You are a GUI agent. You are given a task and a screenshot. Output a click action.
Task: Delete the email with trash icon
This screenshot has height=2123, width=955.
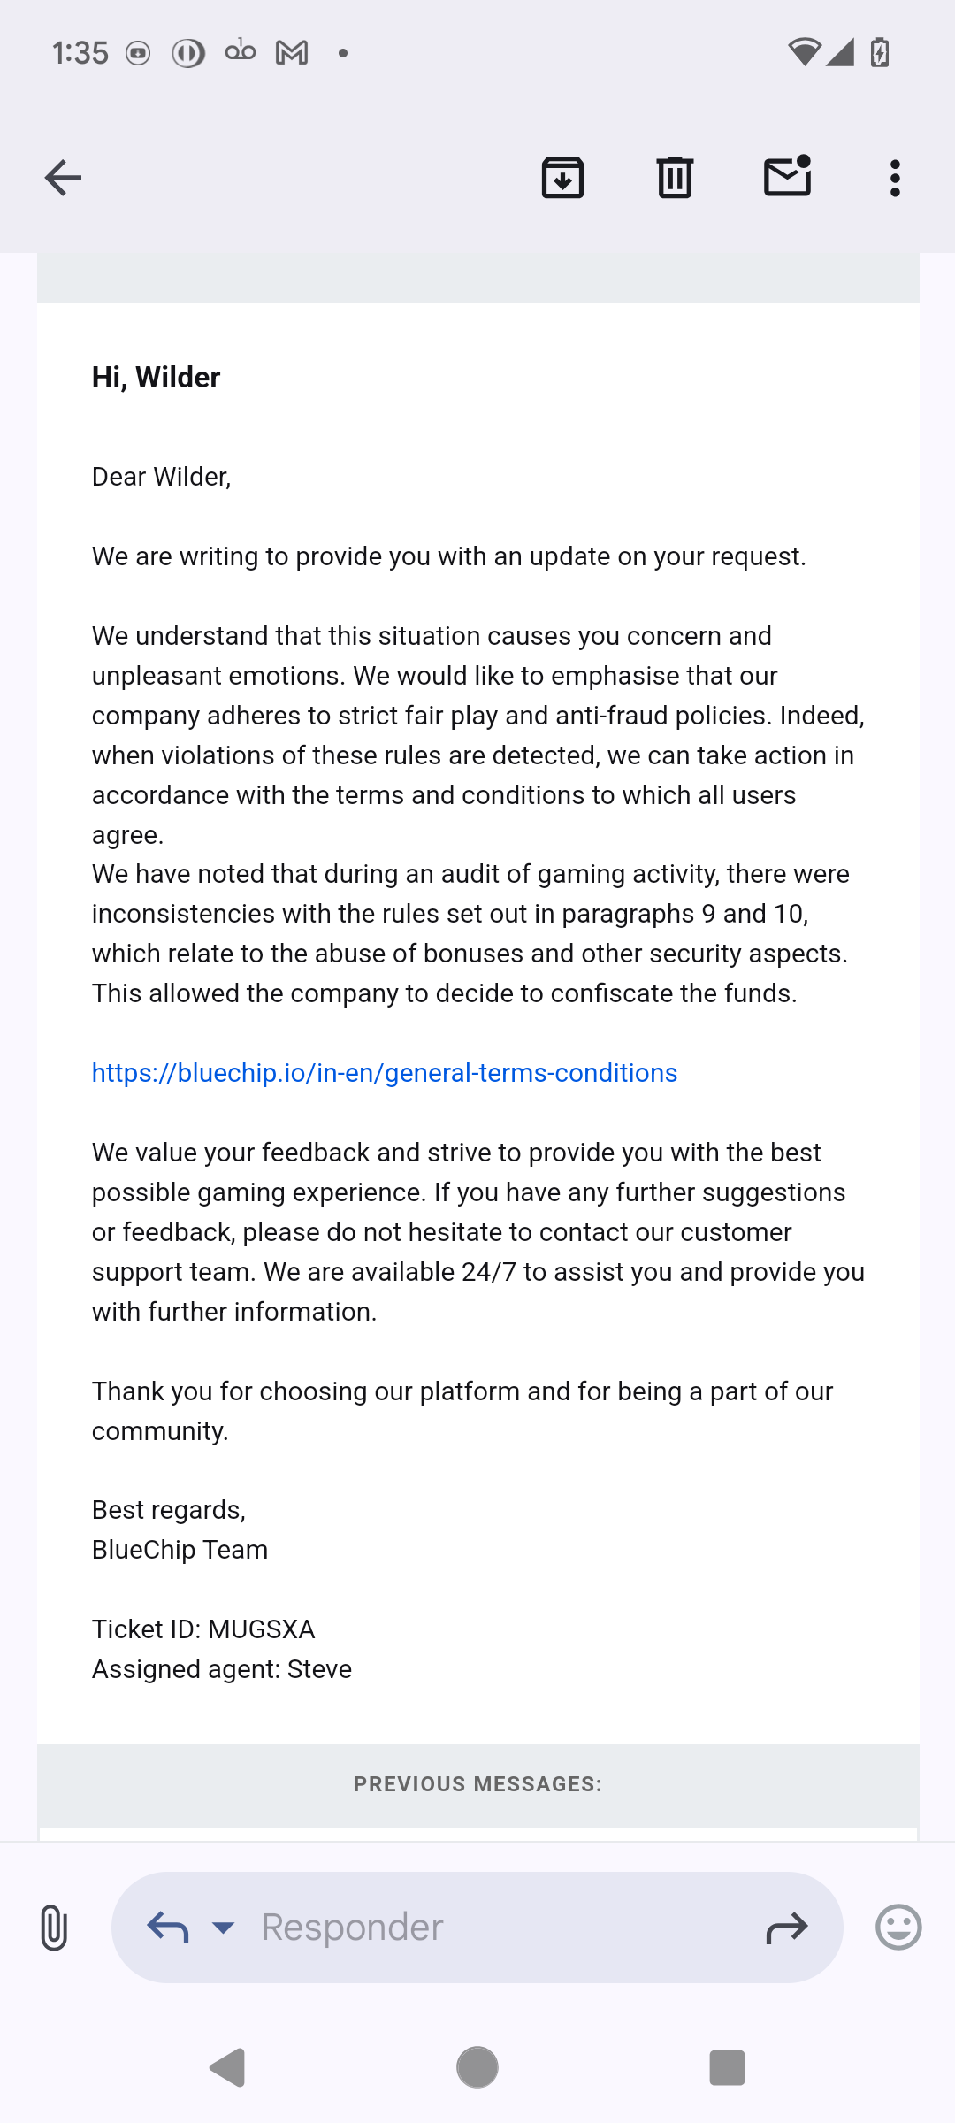pos(675,178)
